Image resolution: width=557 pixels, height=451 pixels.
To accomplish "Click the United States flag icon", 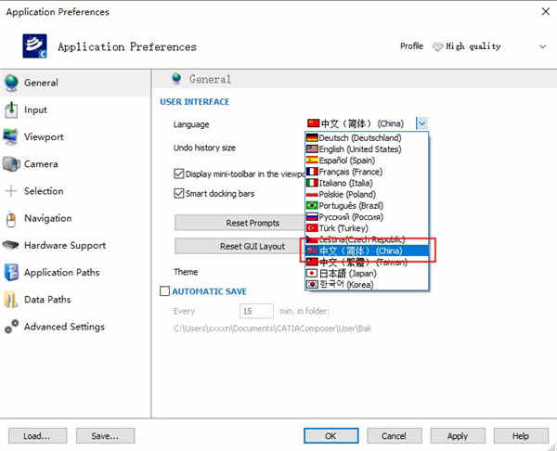I will click(x=312, y=149).
